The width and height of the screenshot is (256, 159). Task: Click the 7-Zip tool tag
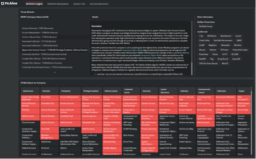[x=201, y=36]
